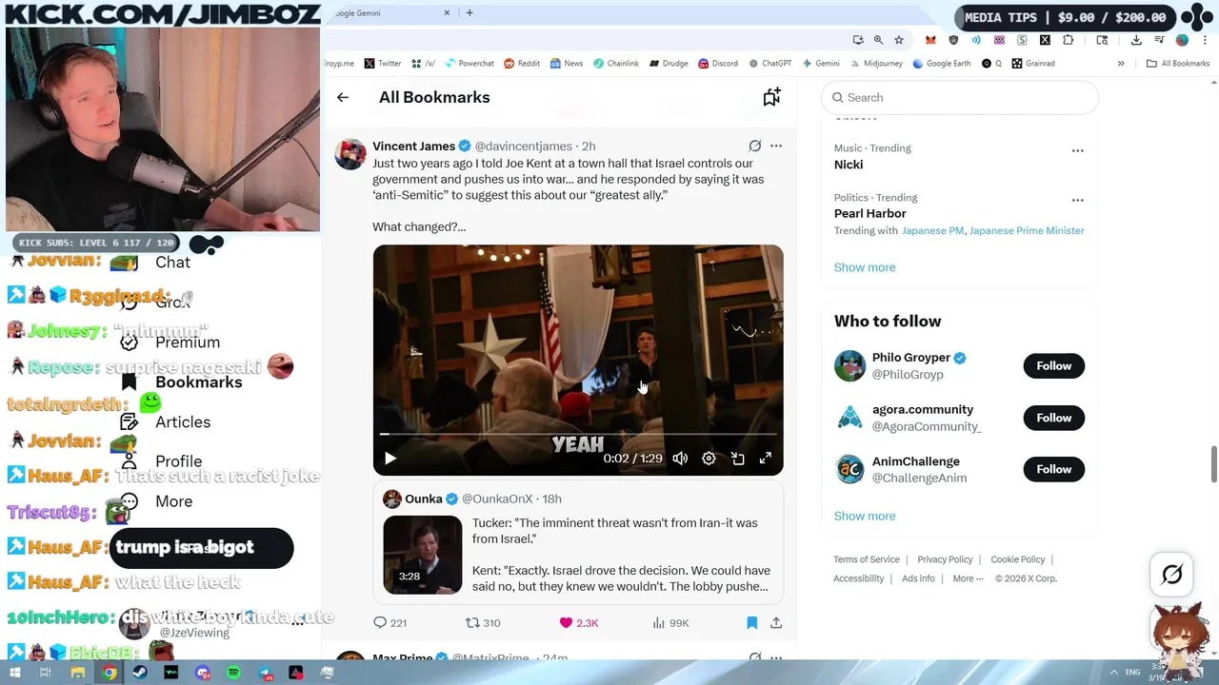The image size is (1219, 685).
Task: Open the Chainlink bookmark
Action: pos(615,64)
